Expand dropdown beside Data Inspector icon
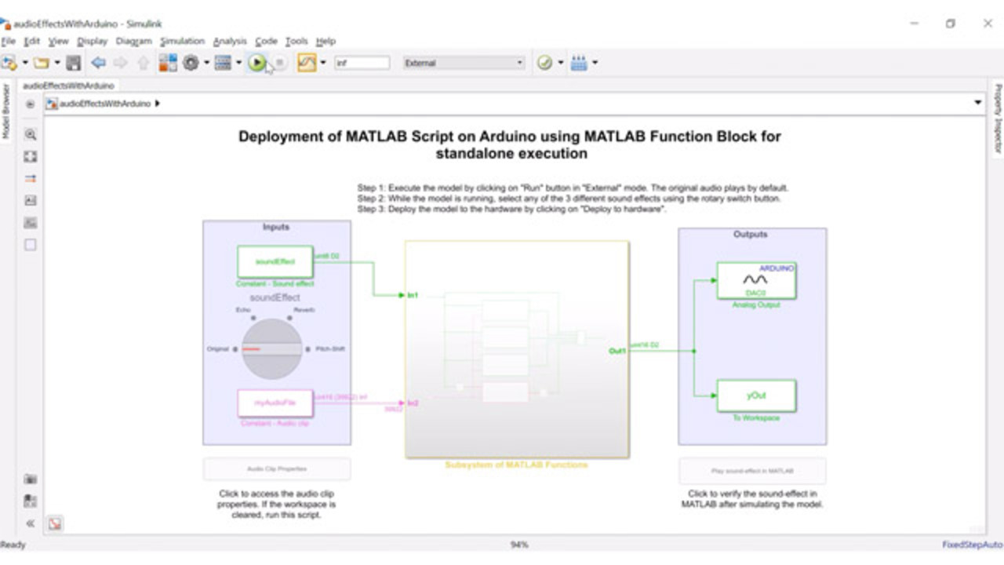This screenshot has width=1004, height=565. [323, 63]
